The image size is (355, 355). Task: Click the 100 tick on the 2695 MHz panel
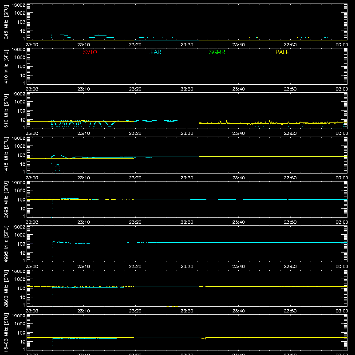tap(21, 200)
